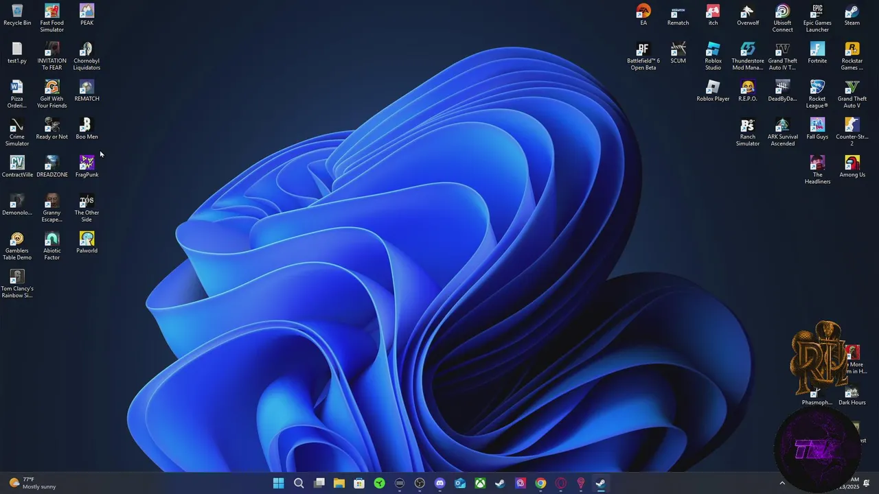Expand the hidden system tray icons
Image resolution: width=879 pixels, height=494 pixels.
click(x=781, y=483)
